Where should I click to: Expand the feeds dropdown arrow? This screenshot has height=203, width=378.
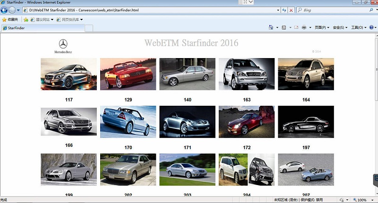(290, 27)
